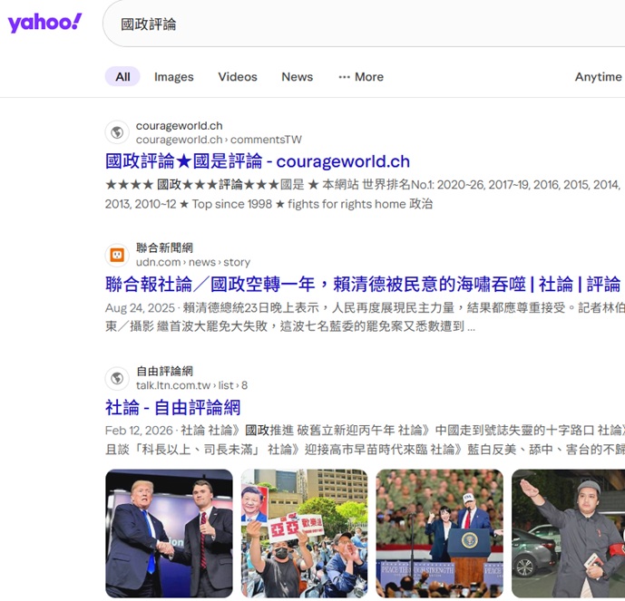Screen dimensions: 625x601
Task: Open the 國政評論★國是評論 courageworld.ch result
Action: tap(258, 161)
